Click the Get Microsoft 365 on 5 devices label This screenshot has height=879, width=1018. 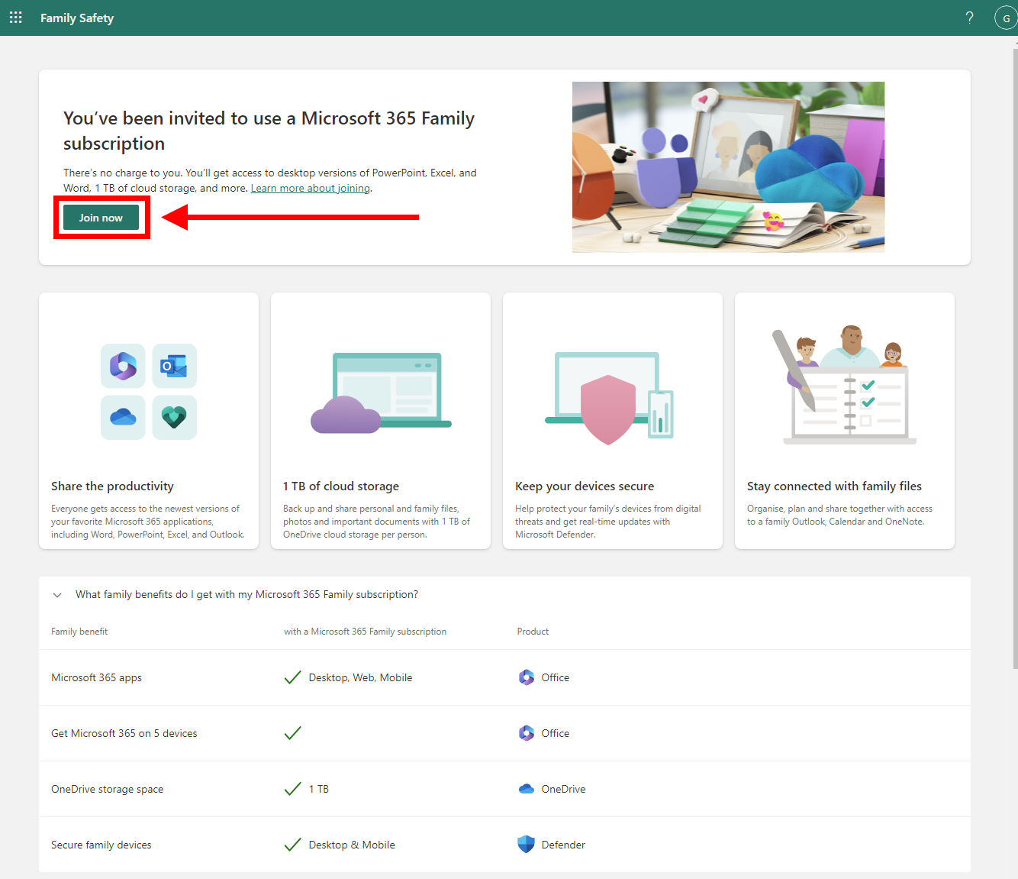pos(124,733)
